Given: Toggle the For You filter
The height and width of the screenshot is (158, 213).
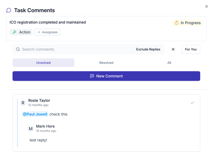Looking at the screenshot, I should tap(191, 49).
